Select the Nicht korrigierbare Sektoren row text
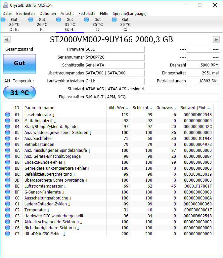223x258 pixels. point(50,228)
